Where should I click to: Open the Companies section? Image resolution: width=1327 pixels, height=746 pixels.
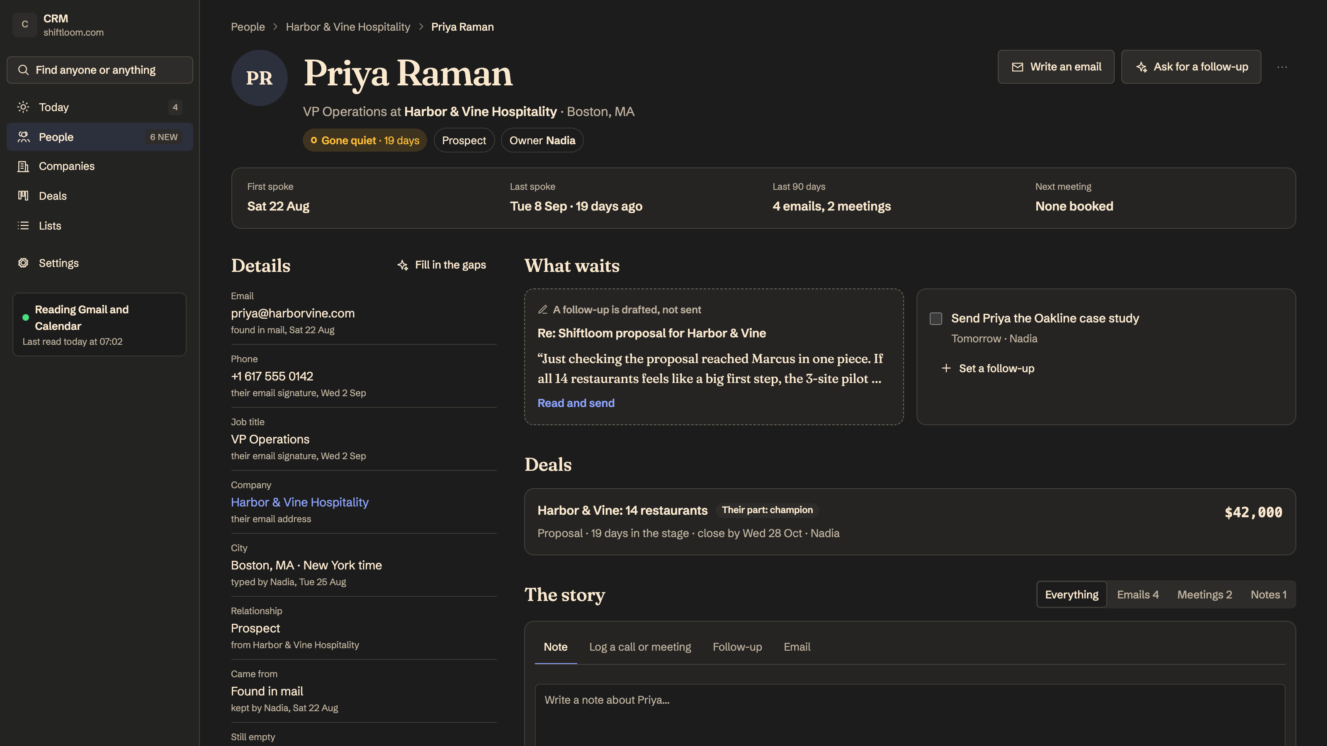[100, 166]
